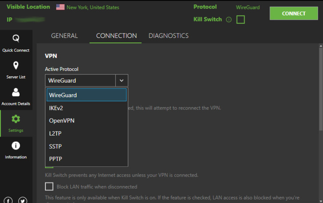
Task: Switch to the DIAGNOSTICS tab
Action: 168,36
